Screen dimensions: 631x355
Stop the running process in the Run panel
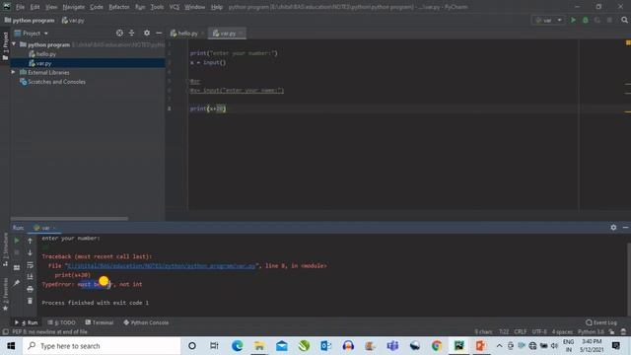coord(17,252)
